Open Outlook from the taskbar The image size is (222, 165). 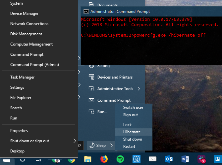[x=169, y=159]
